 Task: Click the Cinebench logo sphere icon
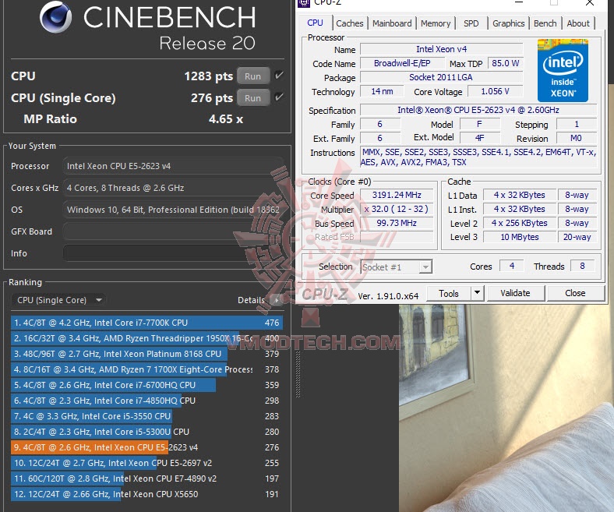tap(55, 17)
